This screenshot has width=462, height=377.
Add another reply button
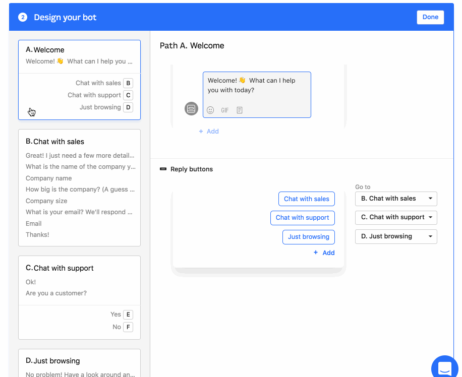pos(324,253)
